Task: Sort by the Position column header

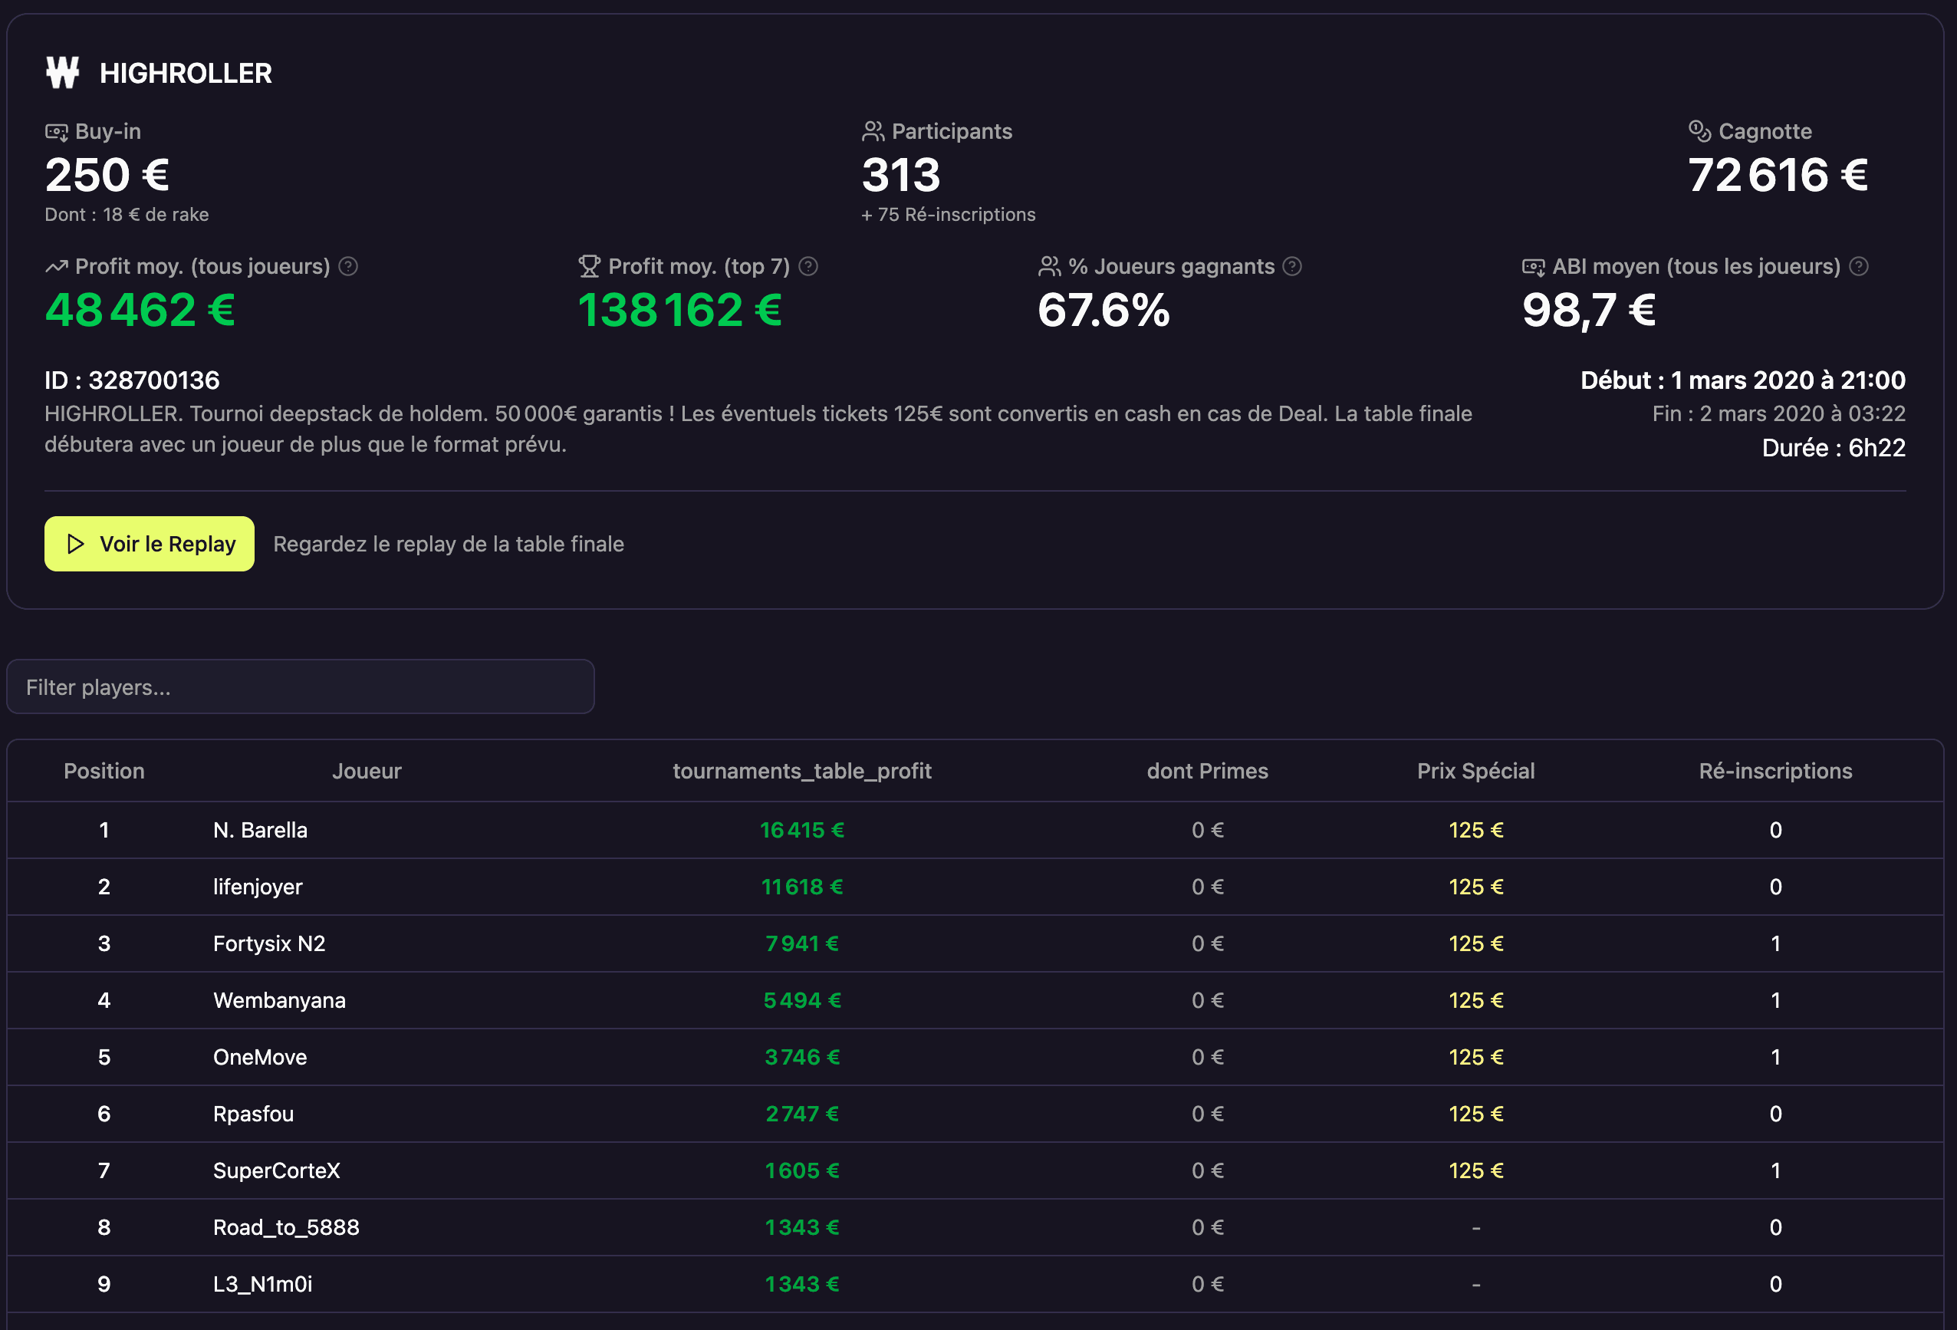Action: pos(104,771)
